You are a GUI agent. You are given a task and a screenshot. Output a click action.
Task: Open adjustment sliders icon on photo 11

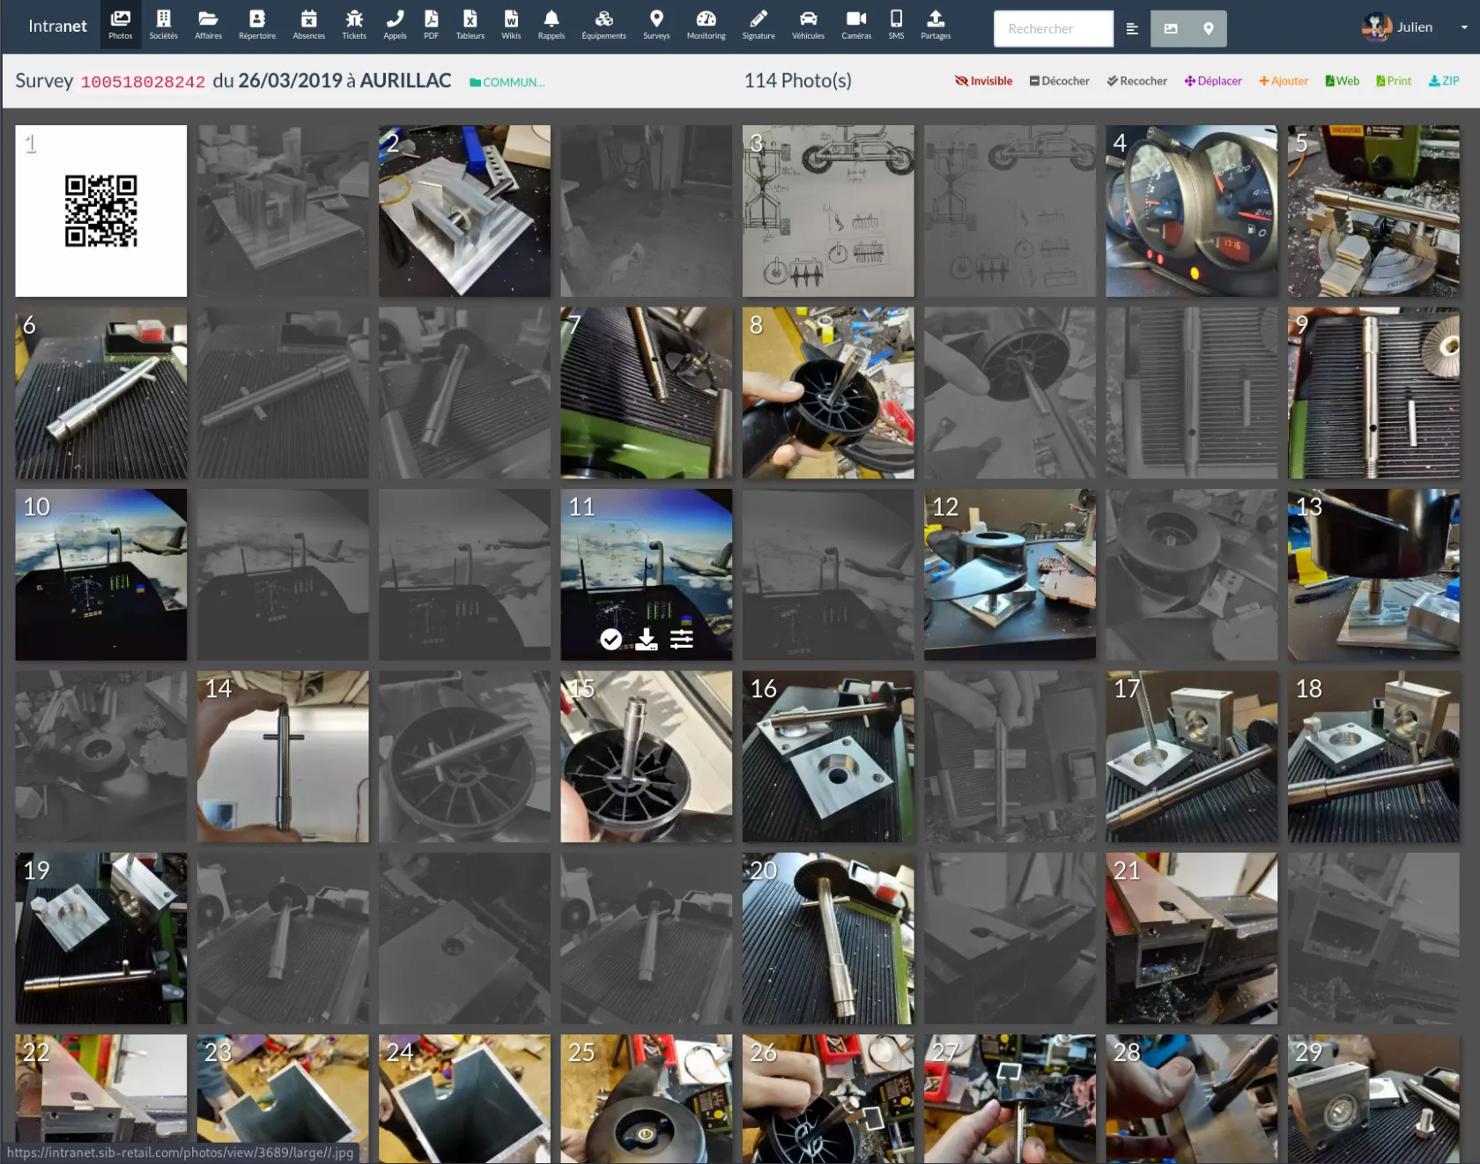[682, 639]
